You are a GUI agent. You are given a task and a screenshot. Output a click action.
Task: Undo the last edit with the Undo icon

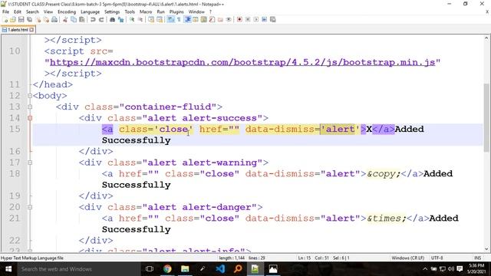pyautogui.click(x=93, y=19)
